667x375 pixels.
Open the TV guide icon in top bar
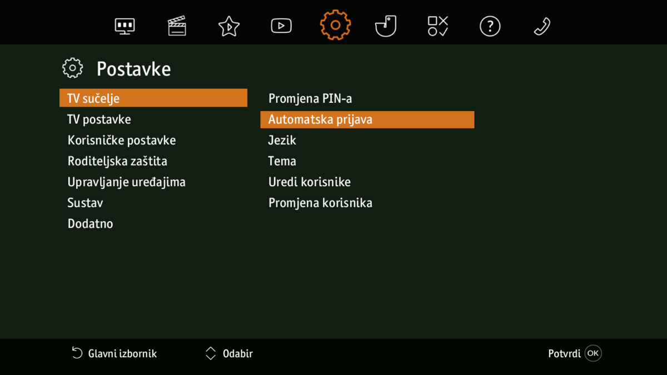pyautogui.click(x=125, y=25)
